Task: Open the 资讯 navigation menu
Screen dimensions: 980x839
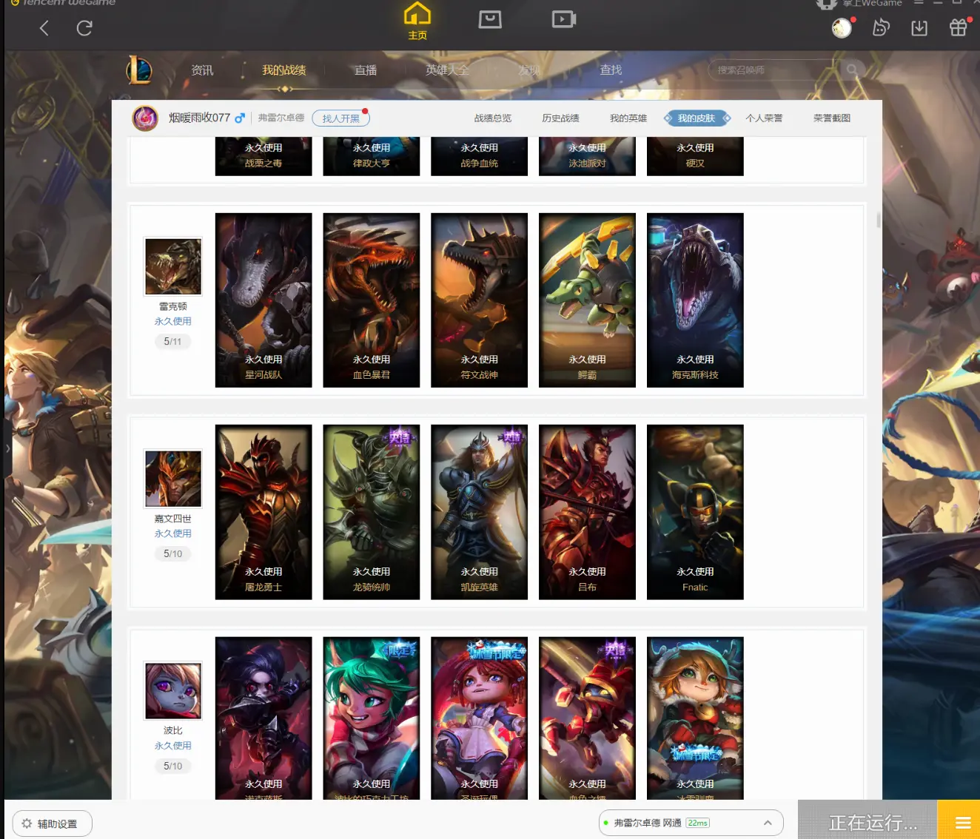Action: [202, 70]
